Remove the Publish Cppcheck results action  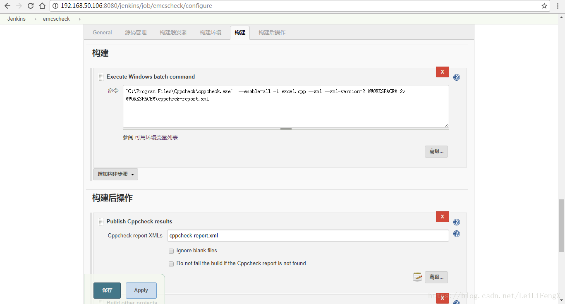[442, 216]
